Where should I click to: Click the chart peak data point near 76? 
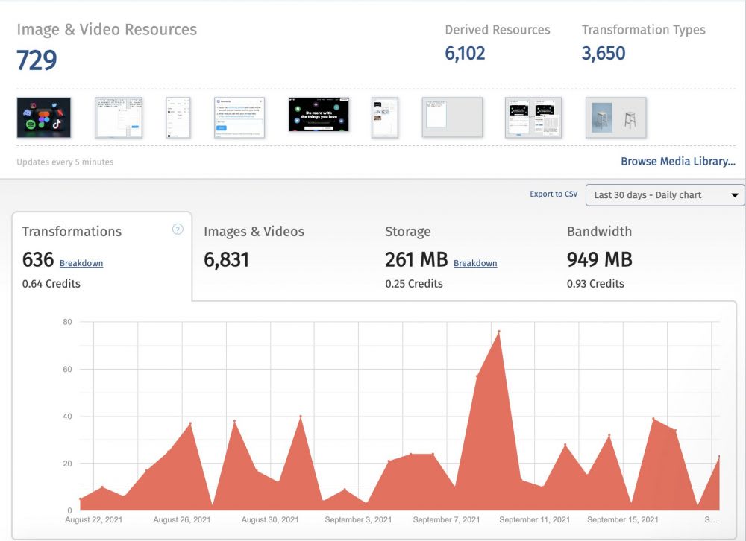click(498, 331)
